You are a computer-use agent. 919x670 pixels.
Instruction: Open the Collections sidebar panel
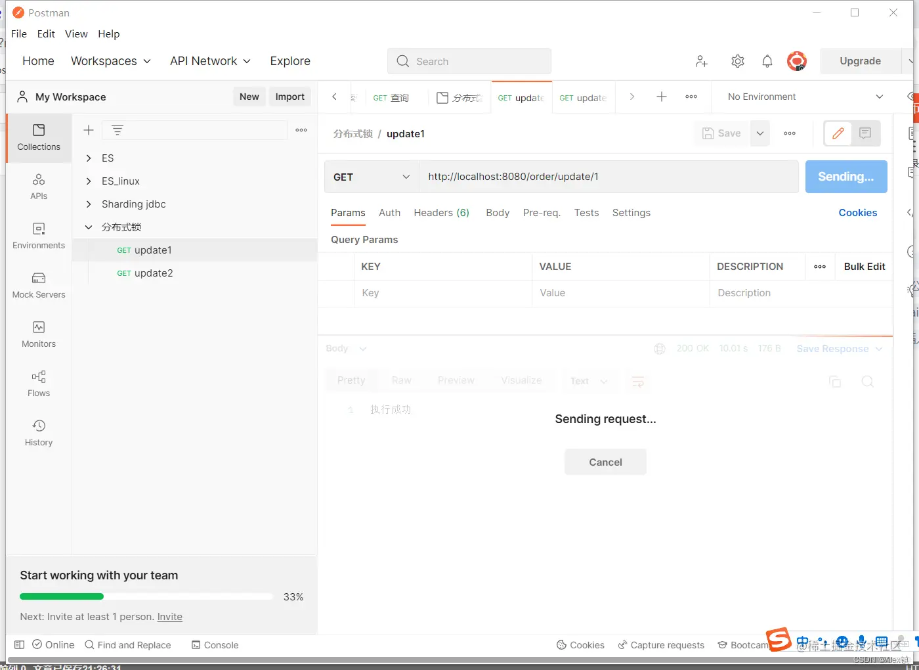click(39, 138)
